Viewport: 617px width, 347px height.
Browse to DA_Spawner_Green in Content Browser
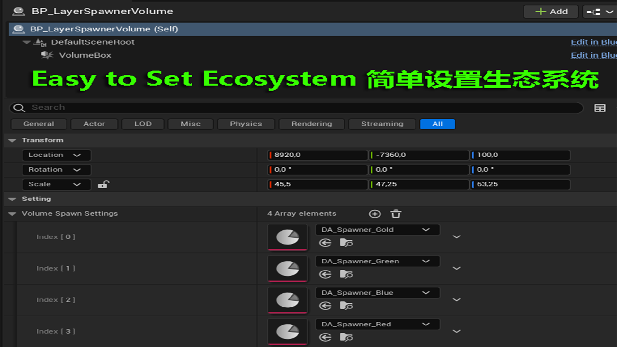click(x=346, y=274)
